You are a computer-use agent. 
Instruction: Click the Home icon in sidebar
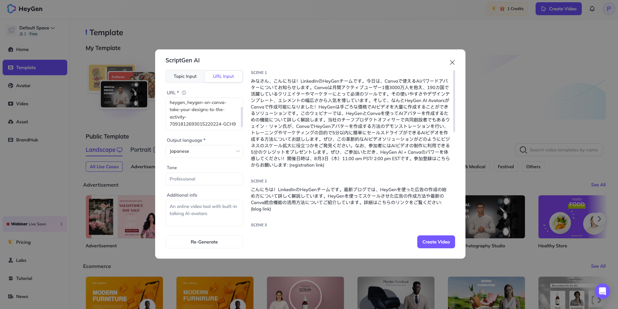11,49
